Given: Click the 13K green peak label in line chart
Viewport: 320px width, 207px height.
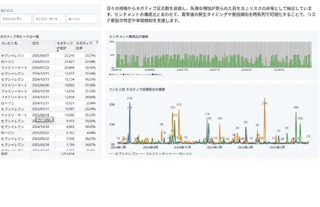Looking at the screenshot, I should coord(207,114).
